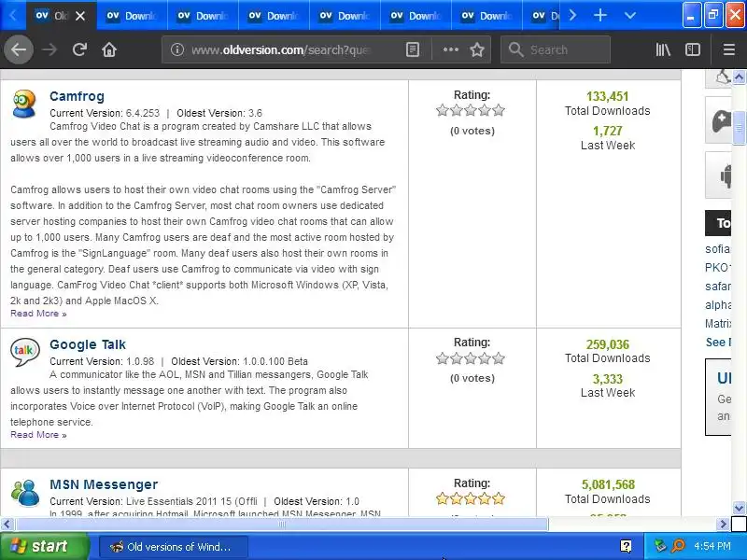The image size is (747, 560).
Task: Switch to the third Downlo tab
Action: pos(274,16)
